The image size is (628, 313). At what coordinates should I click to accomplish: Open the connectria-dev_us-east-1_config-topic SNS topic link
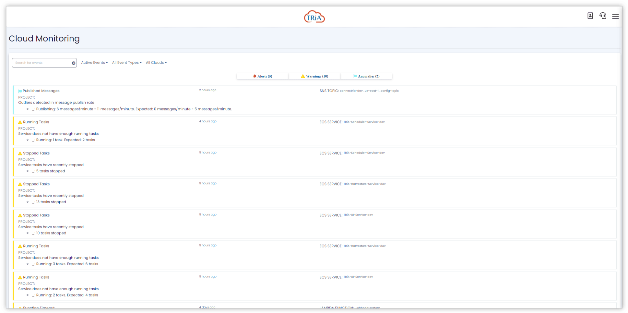point(369,91)
